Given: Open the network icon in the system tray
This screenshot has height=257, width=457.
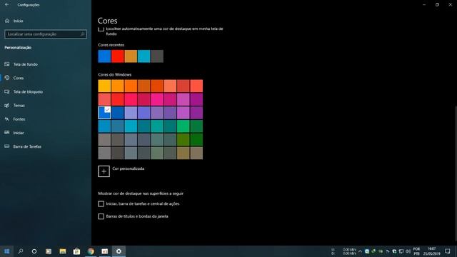Looking at the screenshot, I should coord(401,251).
